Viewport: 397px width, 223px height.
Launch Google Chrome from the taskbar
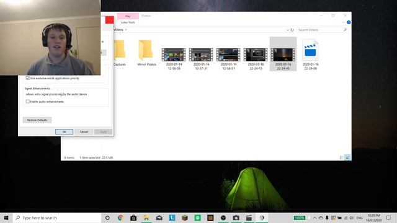pos(120,217)
